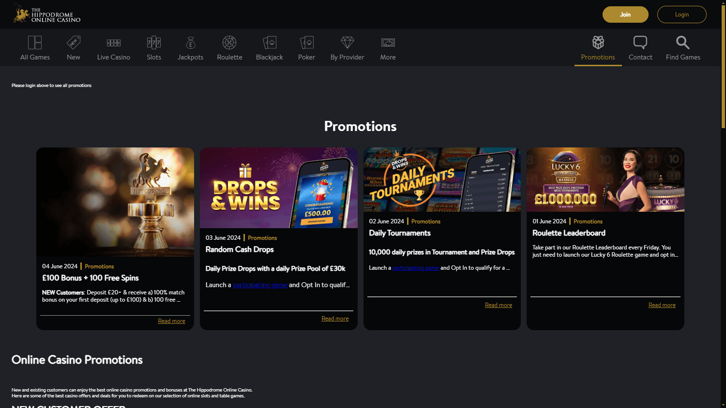
Task: Click the Hippodrome Online Casino logo
Action: (x=46, y=14)
